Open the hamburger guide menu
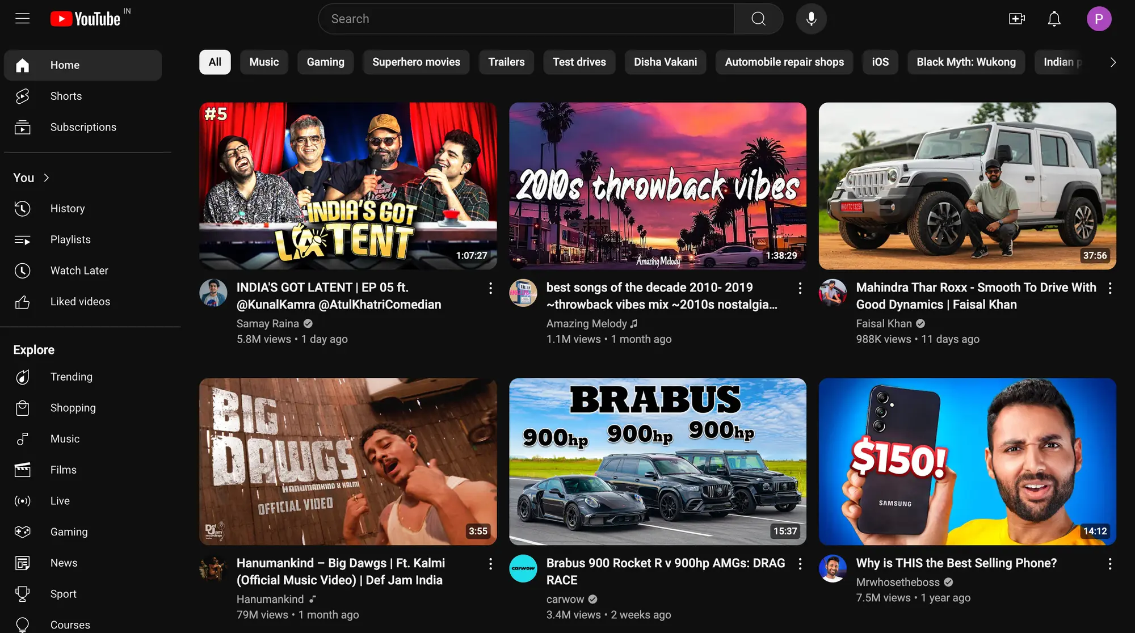The width and height of the screenshot is (1135, 633). tap(23, 19)
